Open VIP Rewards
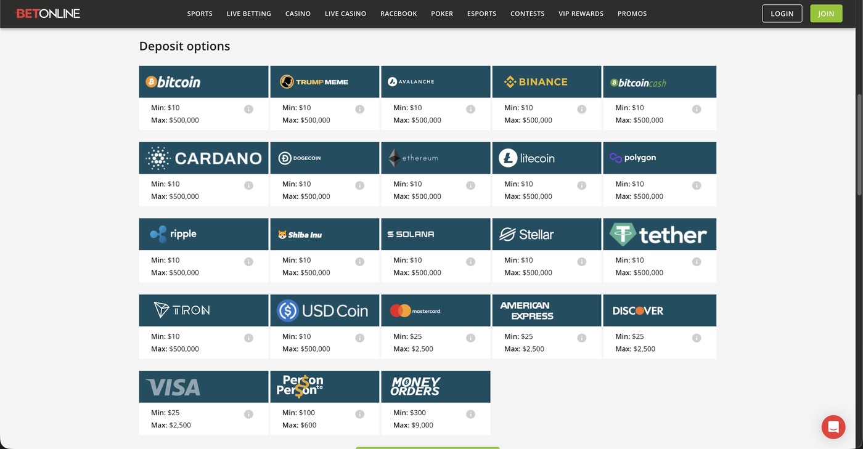This screenshot has width=863, height=449. (581, 14)
